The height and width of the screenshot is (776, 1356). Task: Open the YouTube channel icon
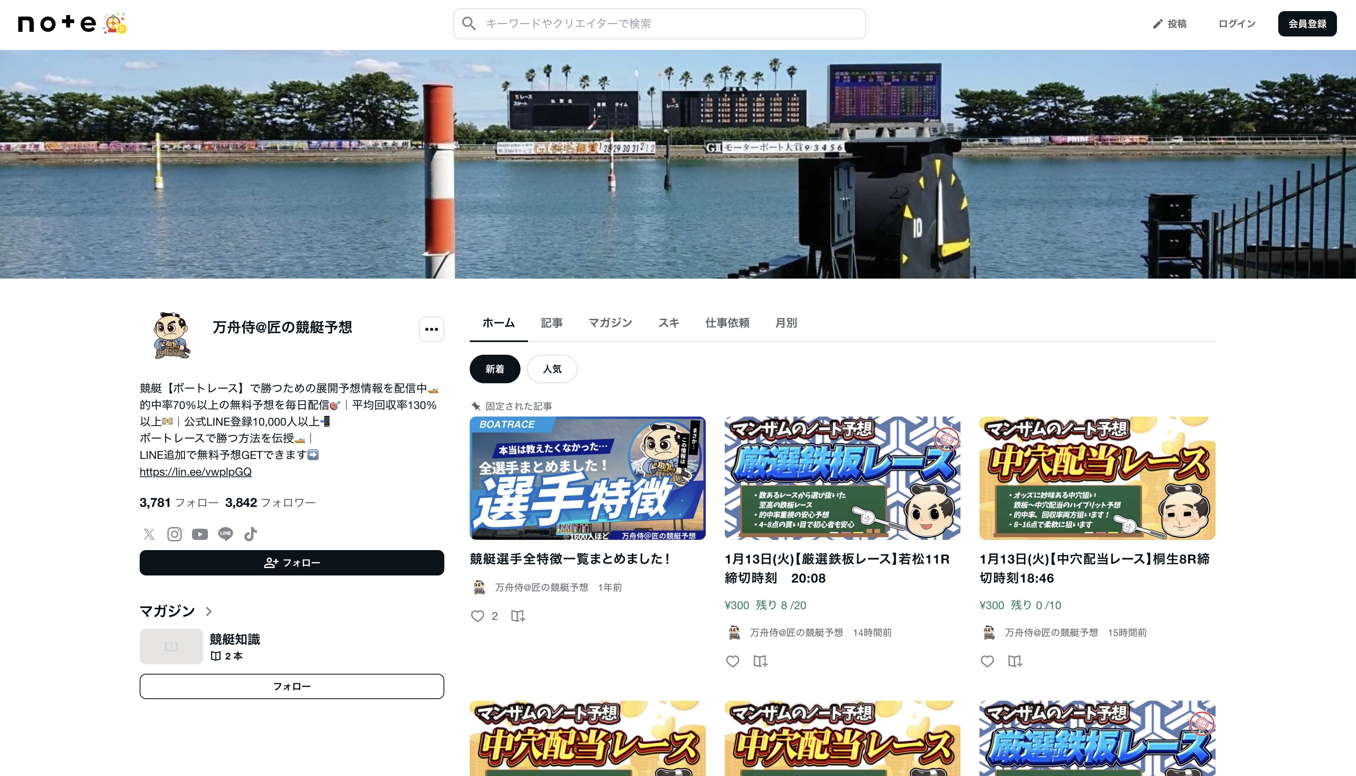point(200,534)
